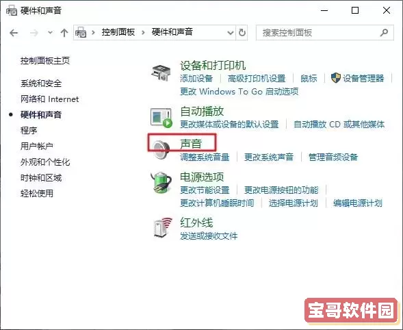Click the search magnifier icon
403x330 pixels.
[385, 33]
